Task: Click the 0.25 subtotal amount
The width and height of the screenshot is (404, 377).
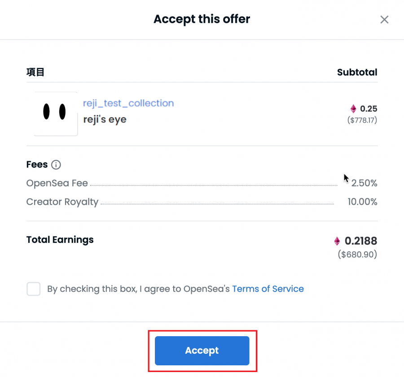Action: tap(369, 109)
